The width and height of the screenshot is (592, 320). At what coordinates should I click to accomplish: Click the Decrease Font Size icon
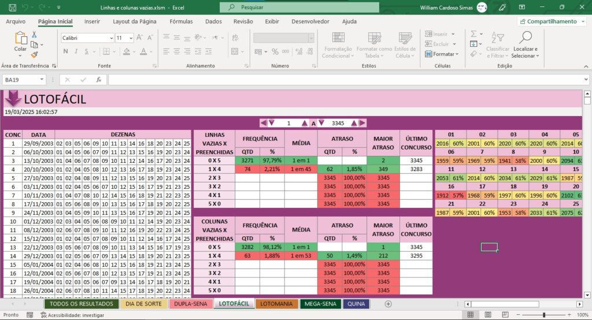pyautogui.click(x=150, y=38)
